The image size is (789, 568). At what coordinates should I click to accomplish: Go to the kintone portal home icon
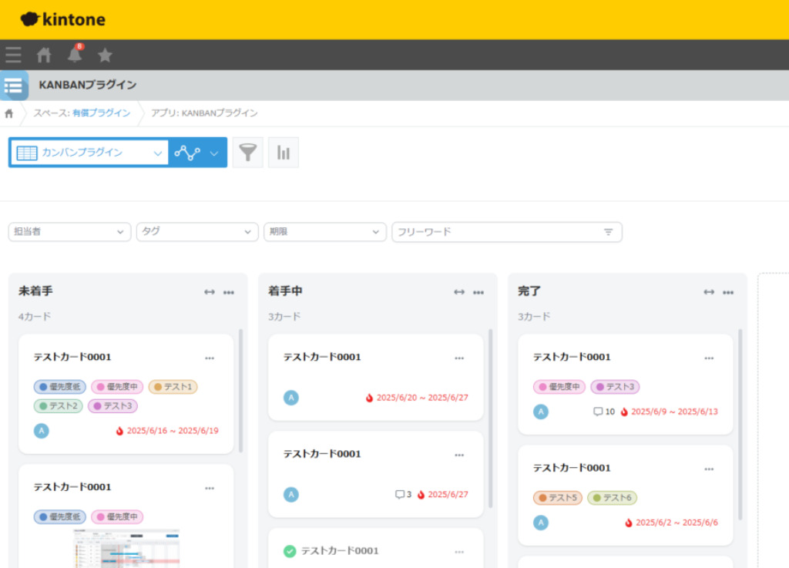click(x=44, y=55)
